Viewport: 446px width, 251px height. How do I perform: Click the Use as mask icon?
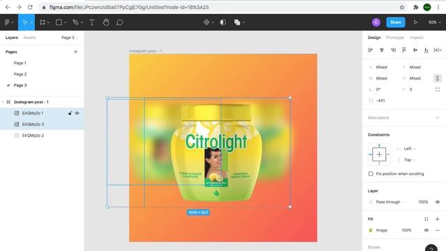pyautogui.click(x=223, y=22)
